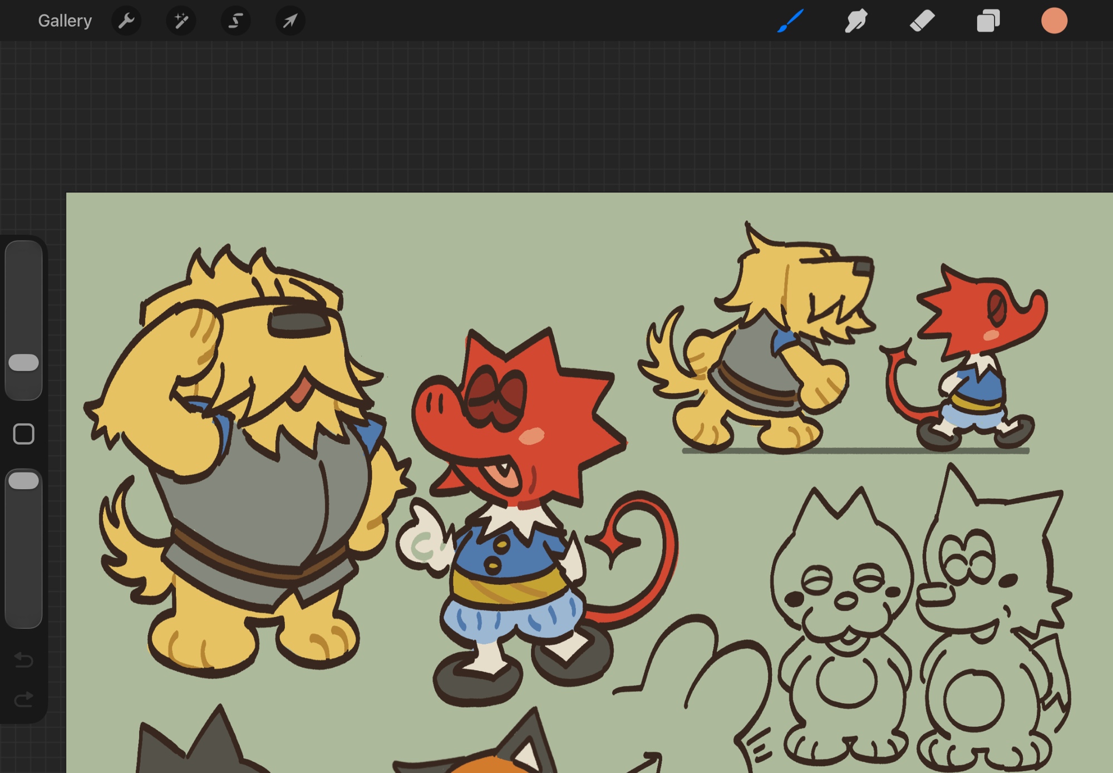Tap the square Modify button in sidebar
The height and width of the screenshot is (773, 1113).
tap(24, 434)
